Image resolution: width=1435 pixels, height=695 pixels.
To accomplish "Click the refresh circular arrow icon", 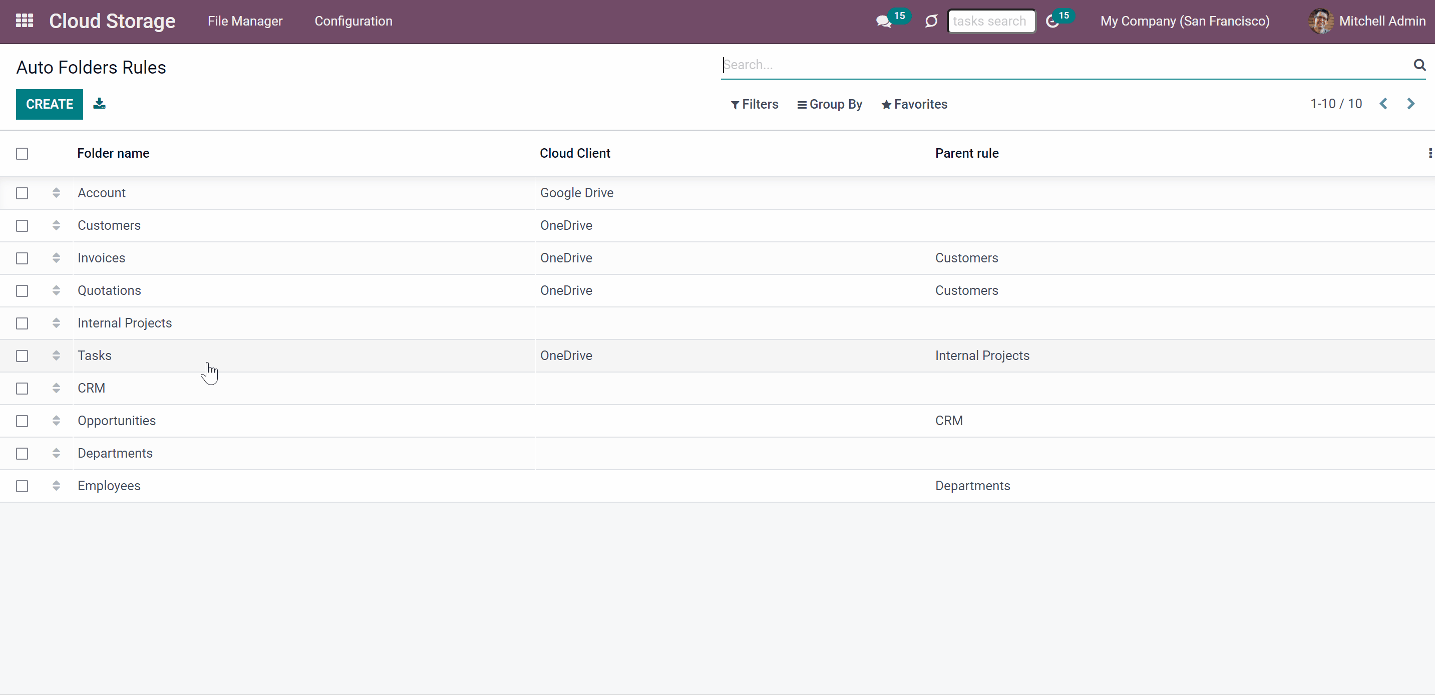I will click(x=931, y=21).
